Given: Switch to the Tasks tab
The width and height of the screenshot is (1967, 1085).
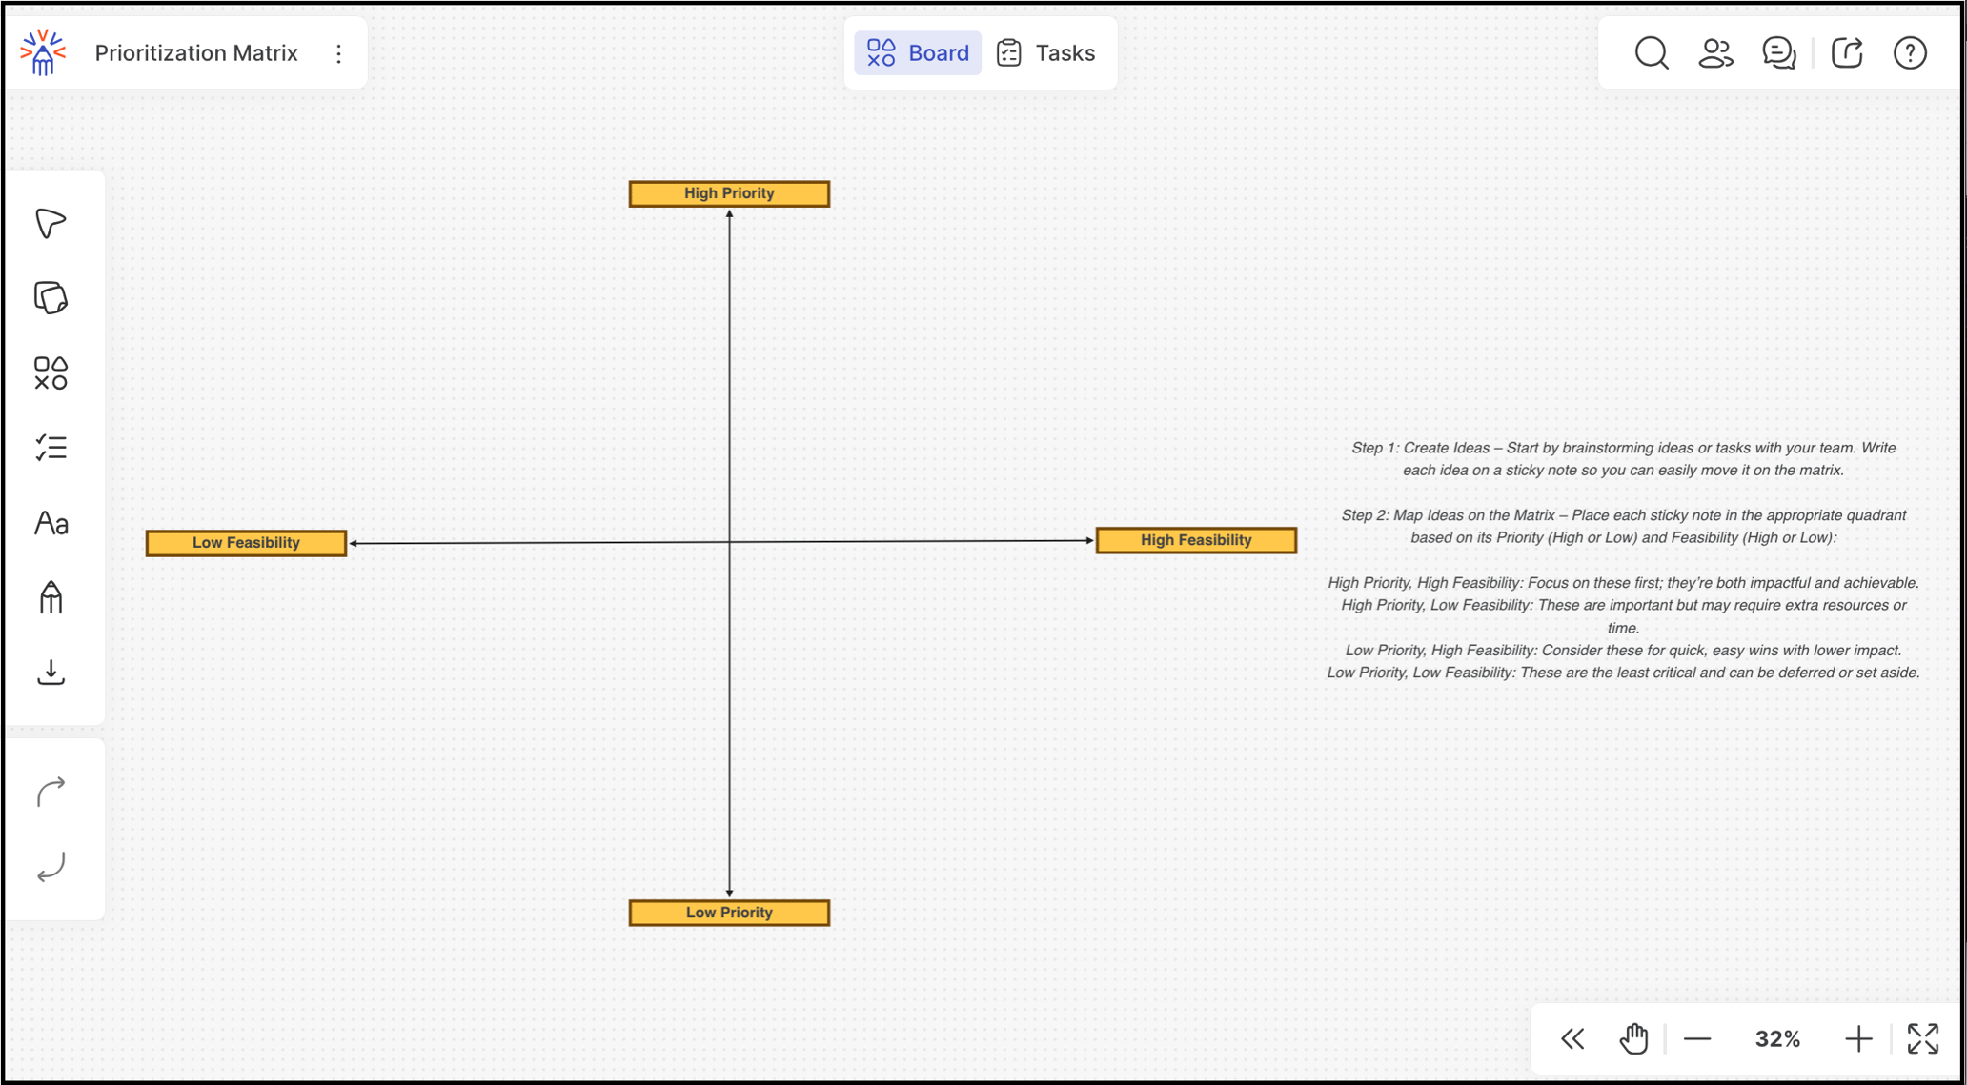Looking at the screenshot, I should click(1048, 52).
